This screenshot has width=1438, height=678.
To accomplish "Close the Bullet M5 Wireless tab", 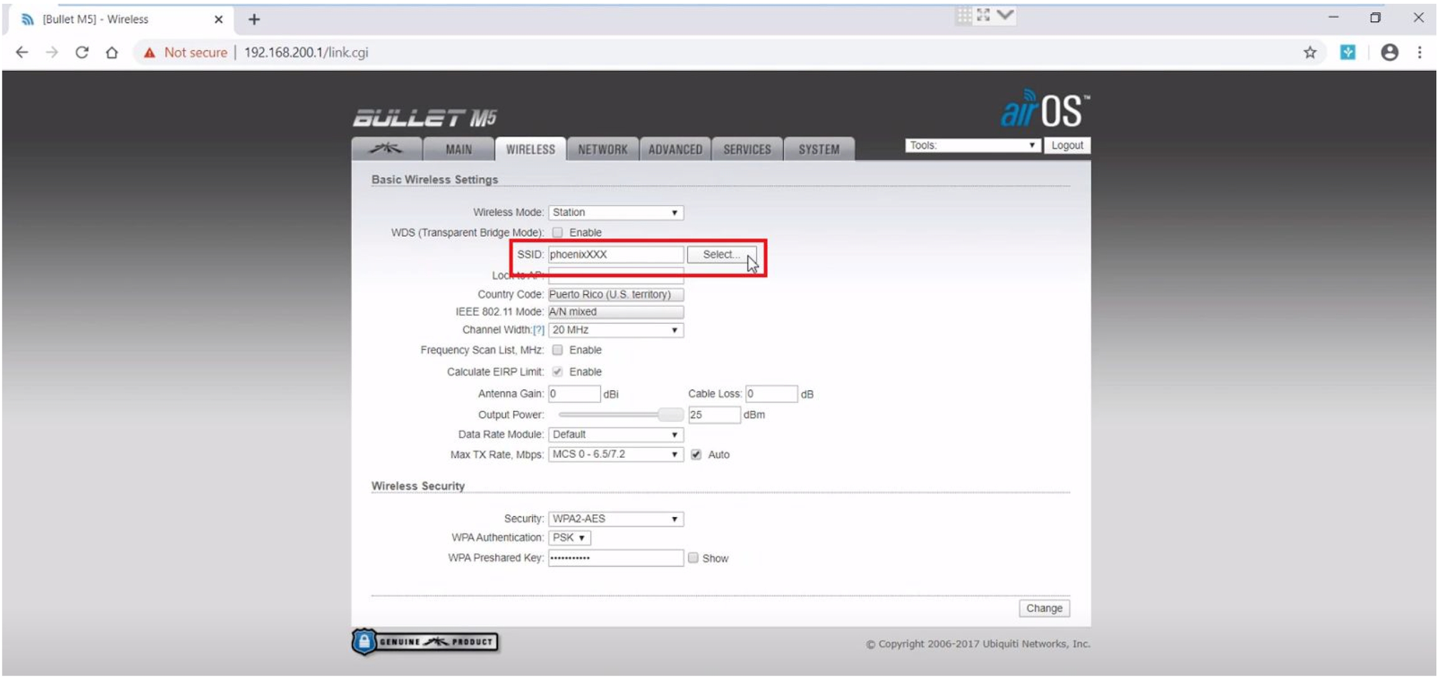I will 218,19.
